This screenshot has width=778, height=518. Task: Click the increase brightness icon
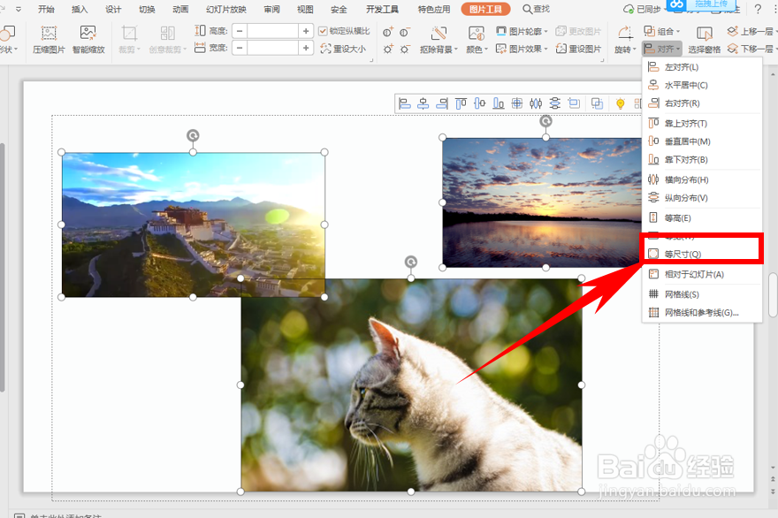388,49
